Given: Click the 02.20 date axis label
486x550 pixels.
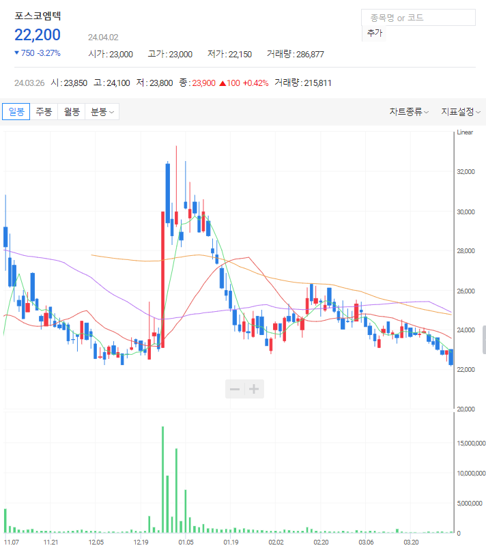Looking at the screenshot, I should 321,542.
